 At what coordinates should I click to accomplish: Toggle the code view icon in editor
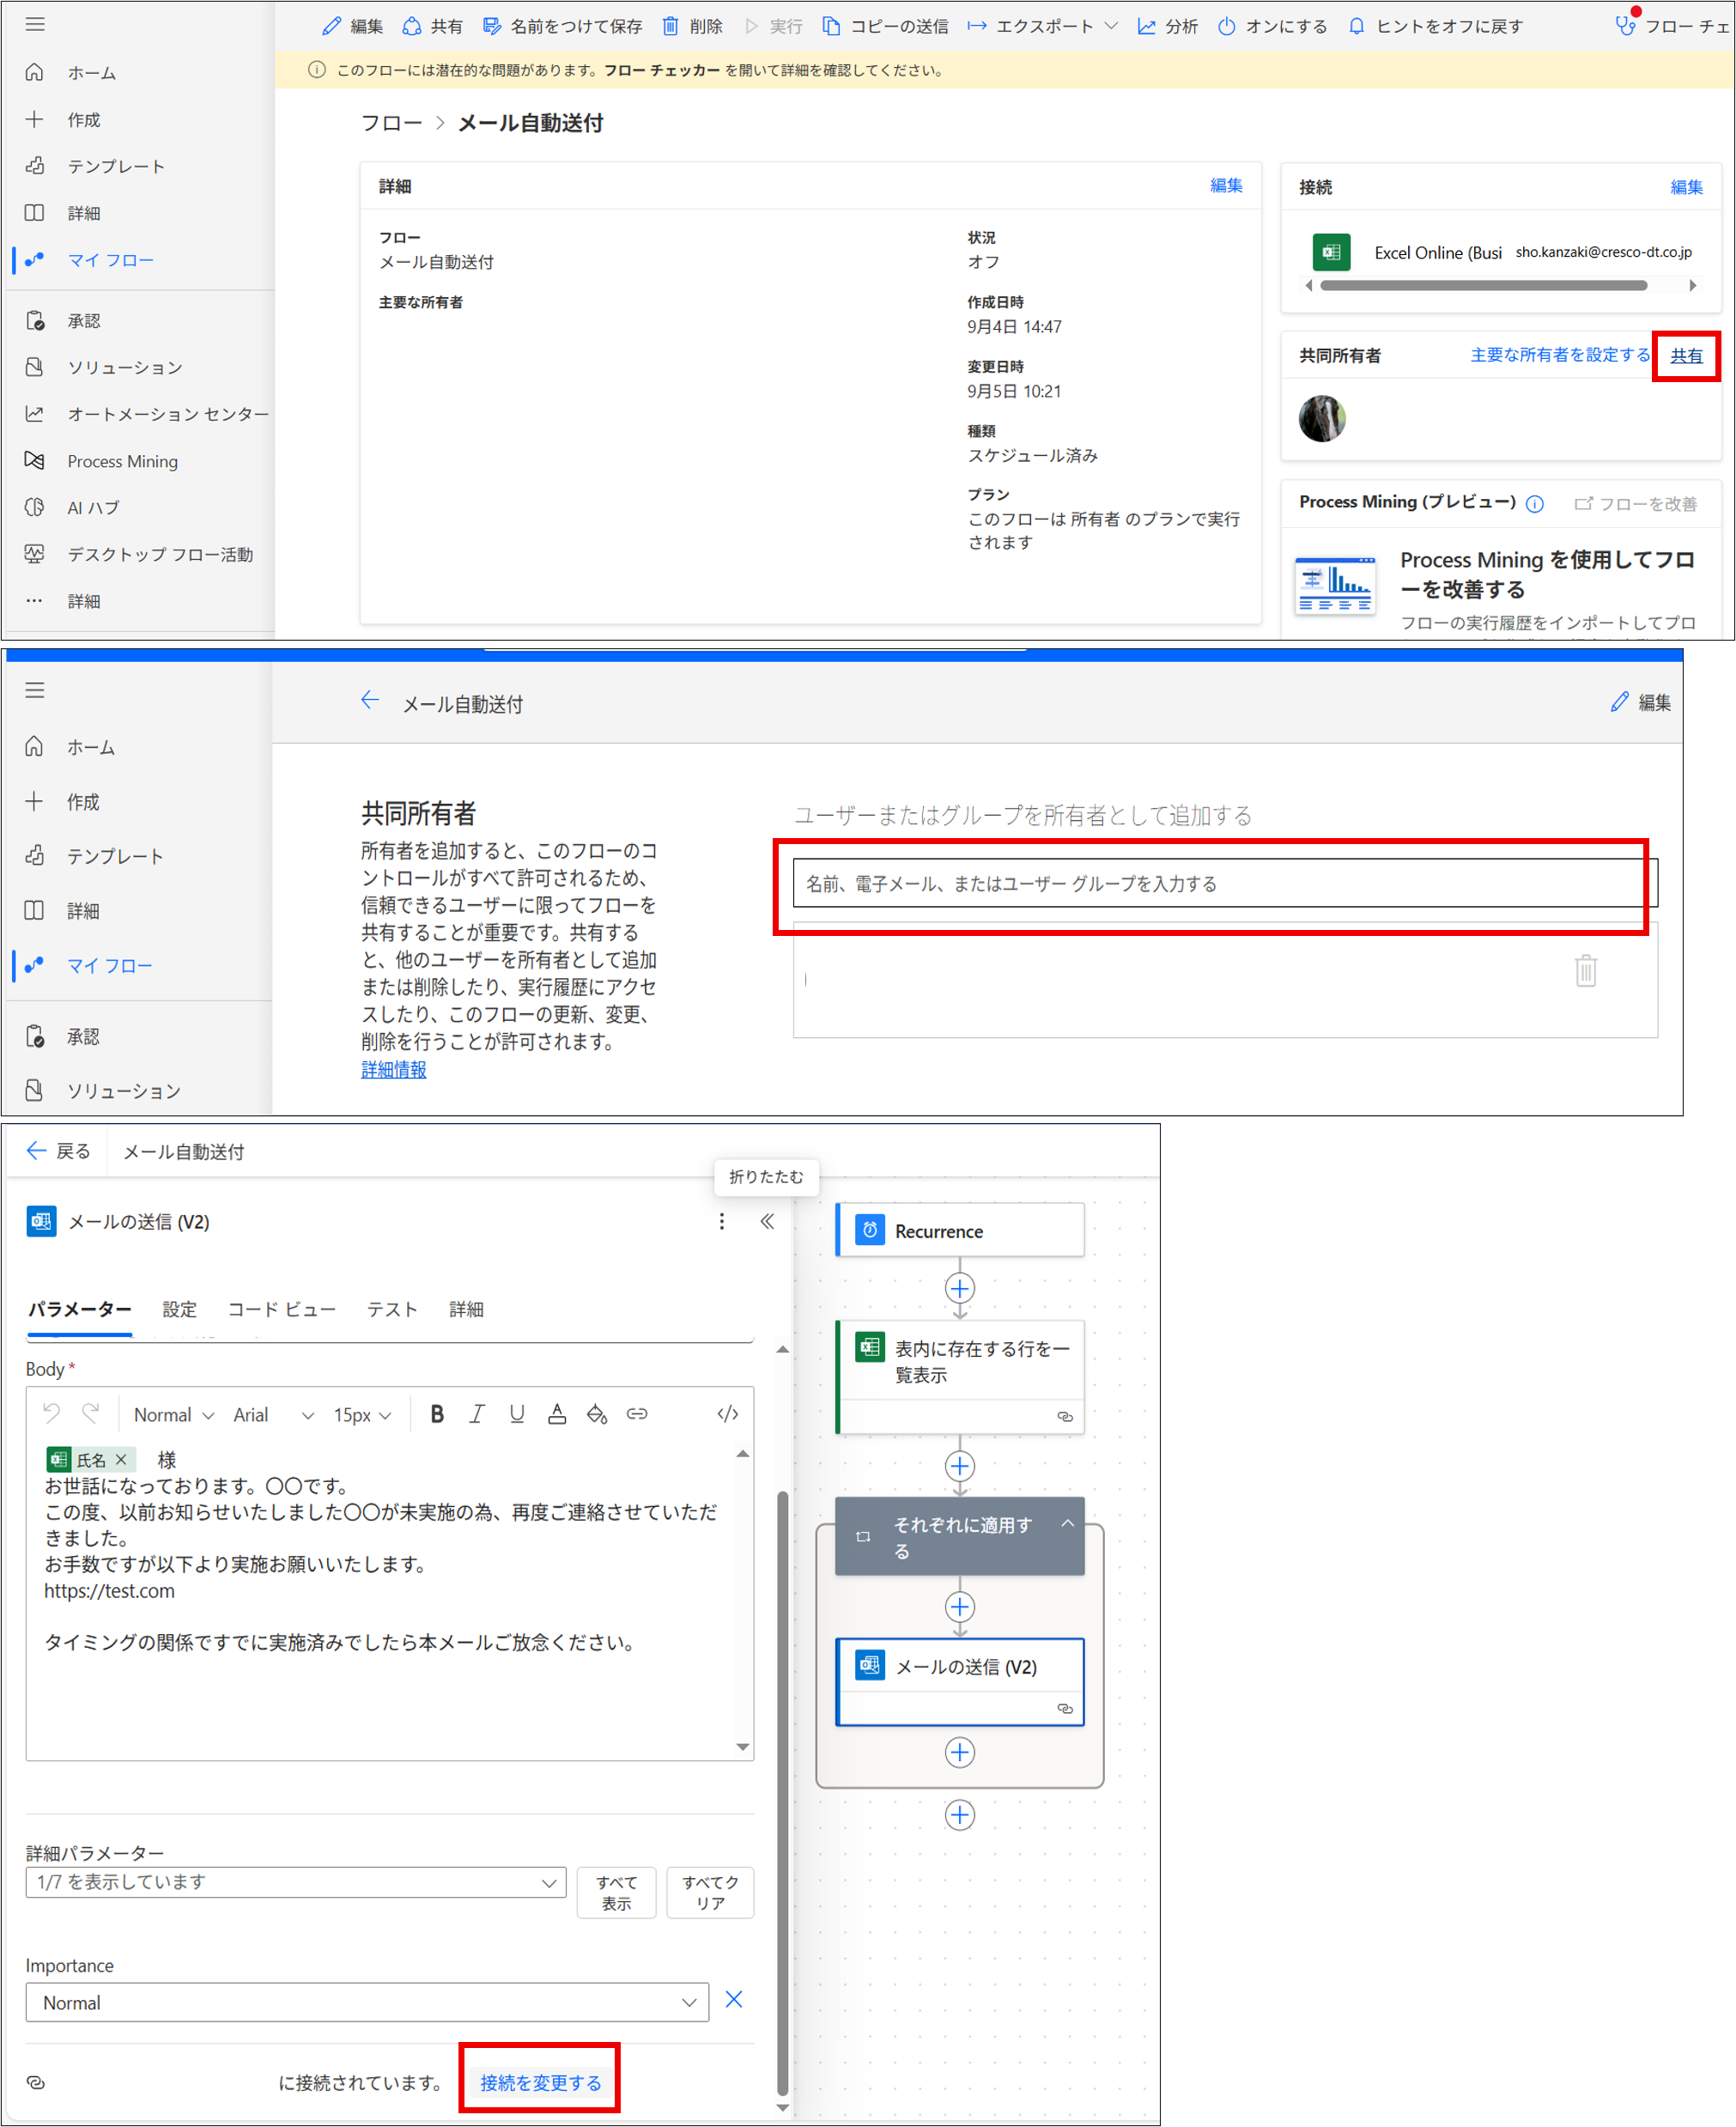[x=728, y=1414]
